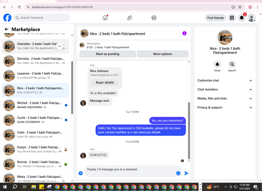Open the Derricka conversation
The width and height of the screenshot is (262, 191).
(35, 61)
